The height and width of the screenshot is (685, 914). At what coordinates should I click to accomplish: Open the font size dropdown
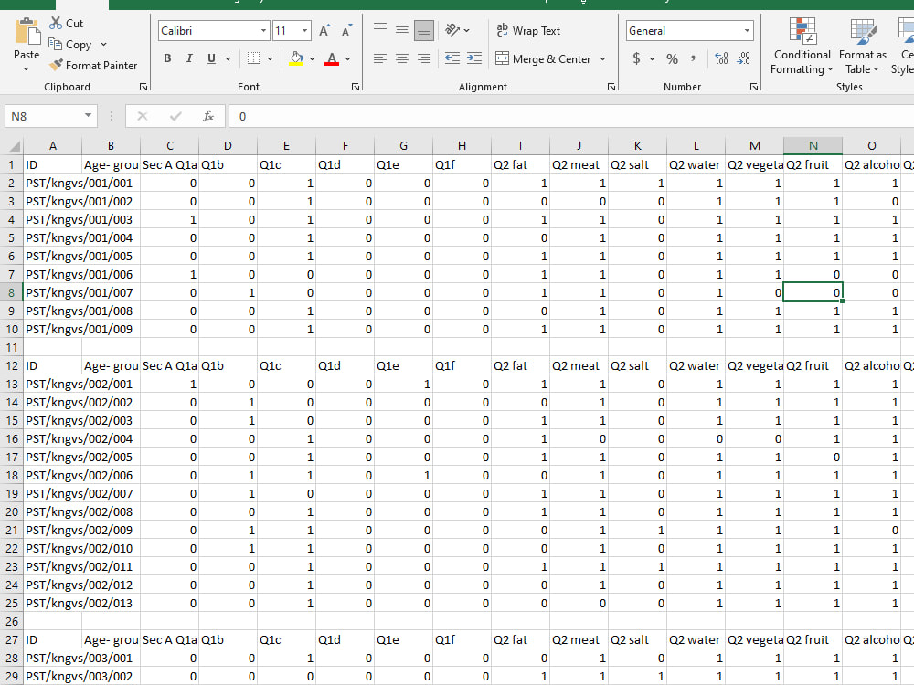[305, 31]
